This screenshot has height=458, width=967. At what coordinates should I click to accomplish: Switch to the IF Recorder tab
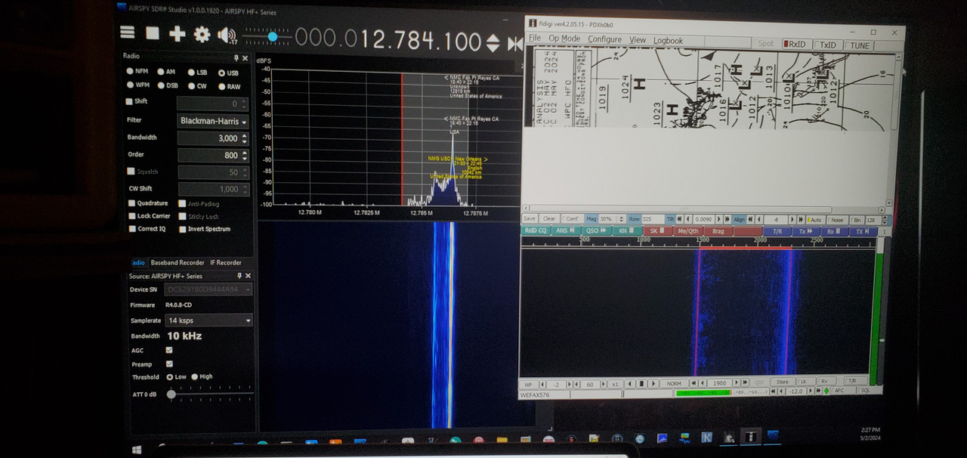[x=226, y=263]
